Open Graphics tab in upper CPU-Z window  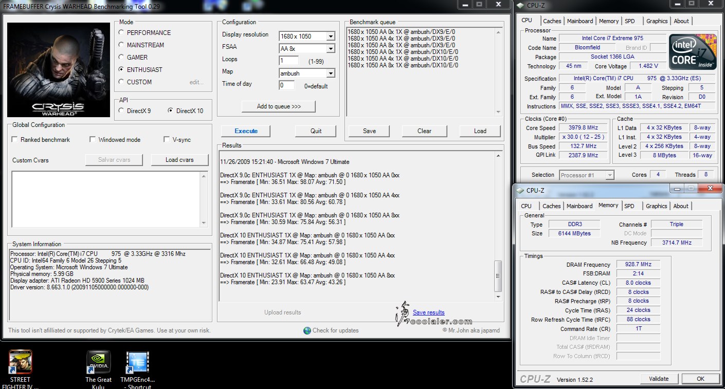tap(657, 21)
